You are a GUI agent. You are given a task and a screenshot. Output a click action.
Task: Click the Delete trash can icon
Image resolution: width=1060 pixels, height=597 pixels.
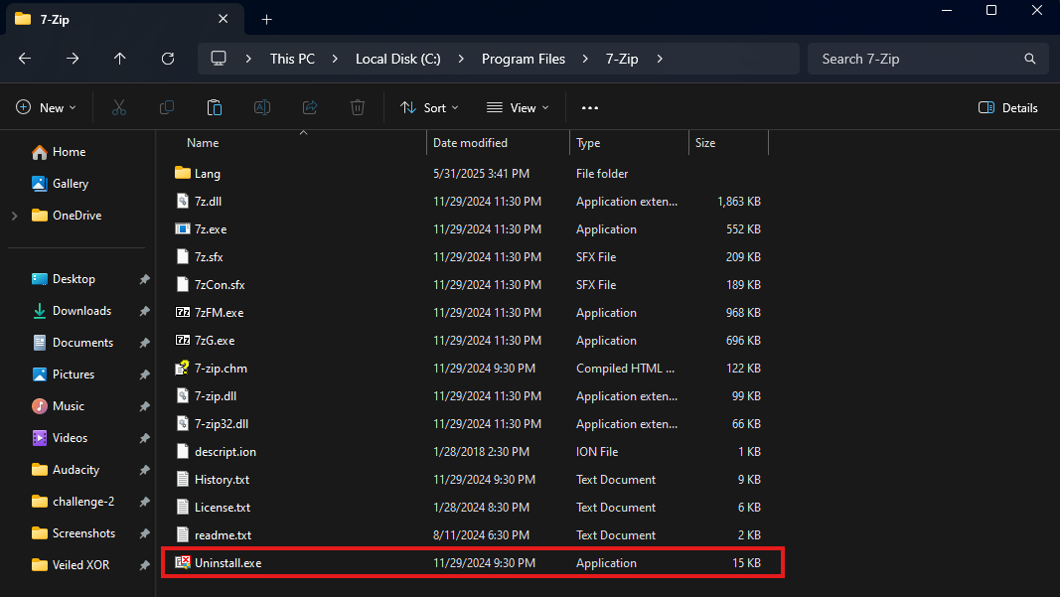point(358,107)
